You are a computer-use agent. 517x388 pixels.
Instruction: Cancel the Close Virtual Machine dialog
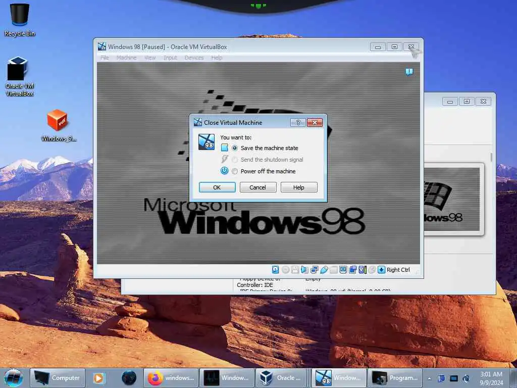[257, 187]
